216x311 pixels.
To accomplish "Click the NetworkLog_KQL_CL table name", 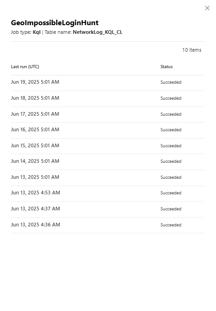I will [x=97, y=32].
